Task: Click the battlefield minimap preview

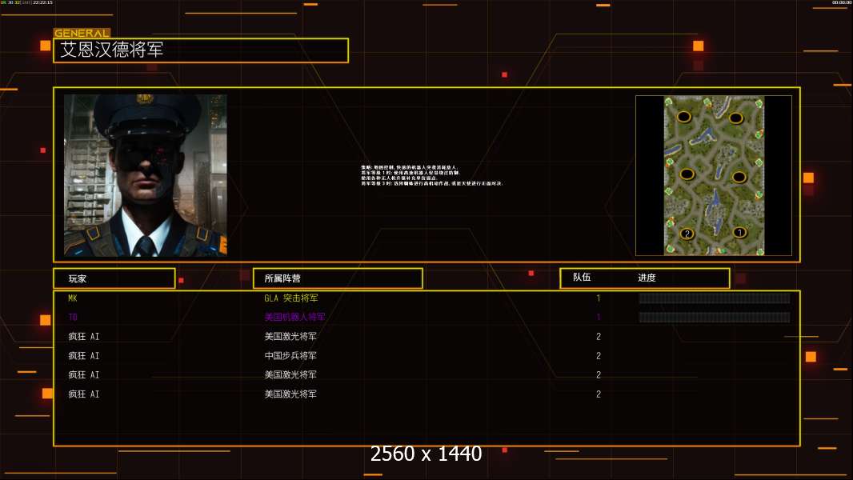Action: pos(714,175)
